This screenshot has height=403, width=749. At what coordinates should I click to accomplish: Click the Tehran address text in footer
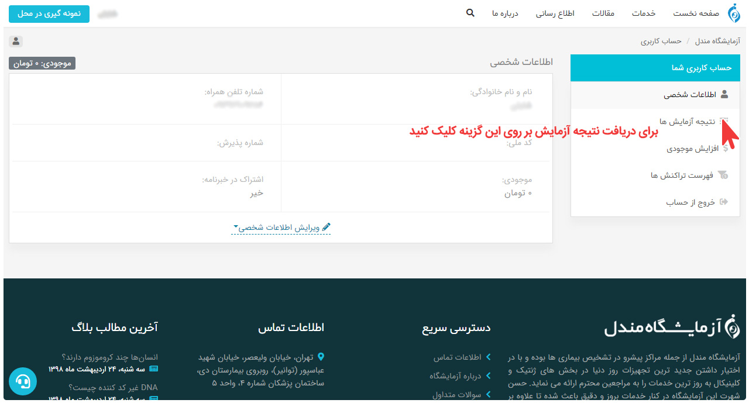click(x=261, y=370)
